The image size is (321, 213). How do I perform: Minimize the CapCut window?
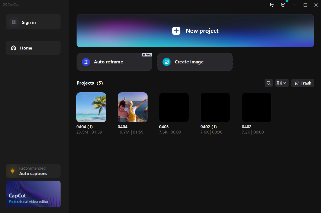click(295, 5)
